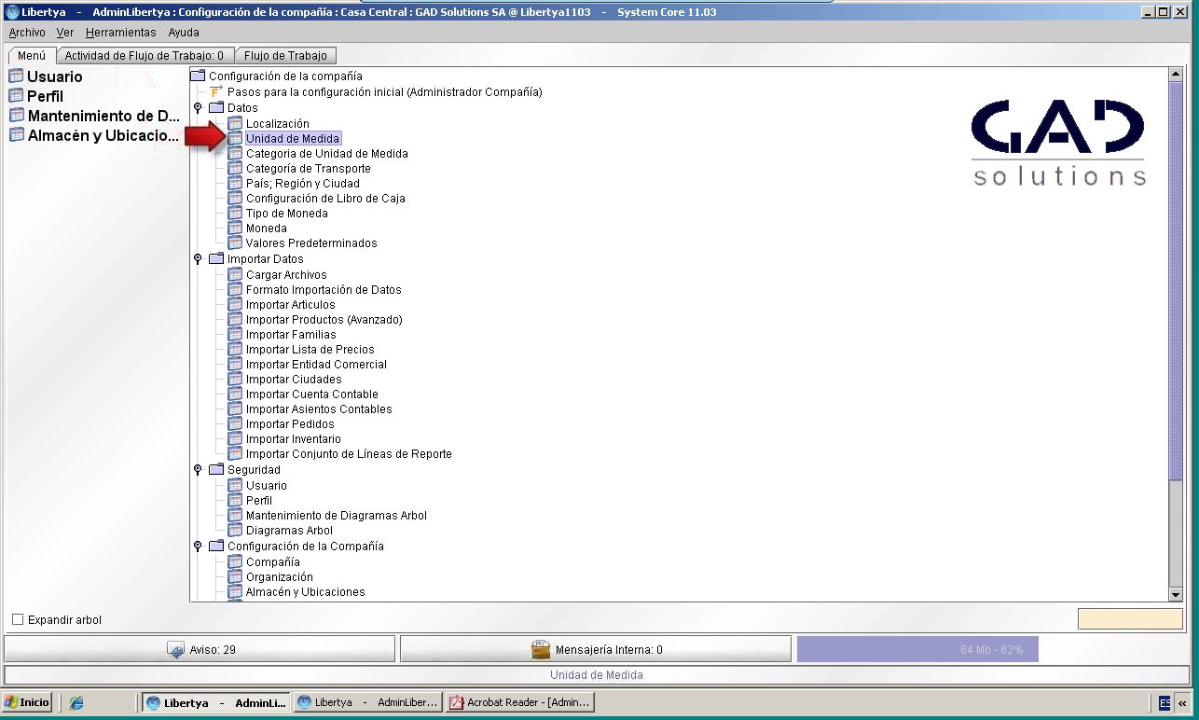Image resolution: width=1199 pixels, height=720 pixels.
Task: Click the Aviso: 29 button
Action: point(200,649)
